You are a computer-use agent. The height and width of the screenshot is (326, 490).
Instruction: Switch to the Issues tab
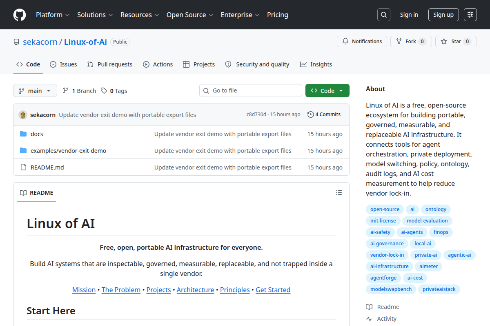click(x=63, y=64)
